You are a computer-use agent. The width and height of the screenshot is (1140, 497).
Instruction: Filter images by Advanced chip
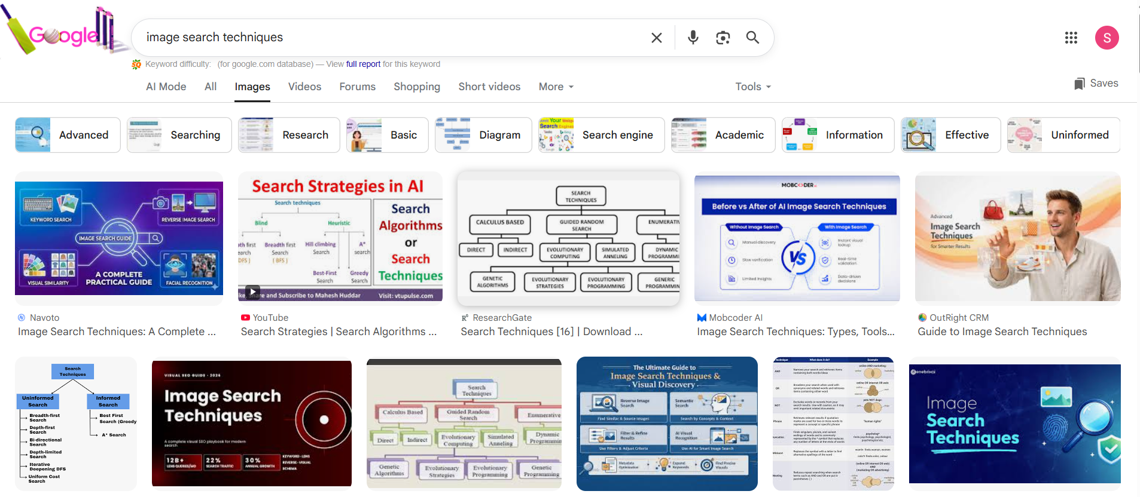click(x=68, y=135)
